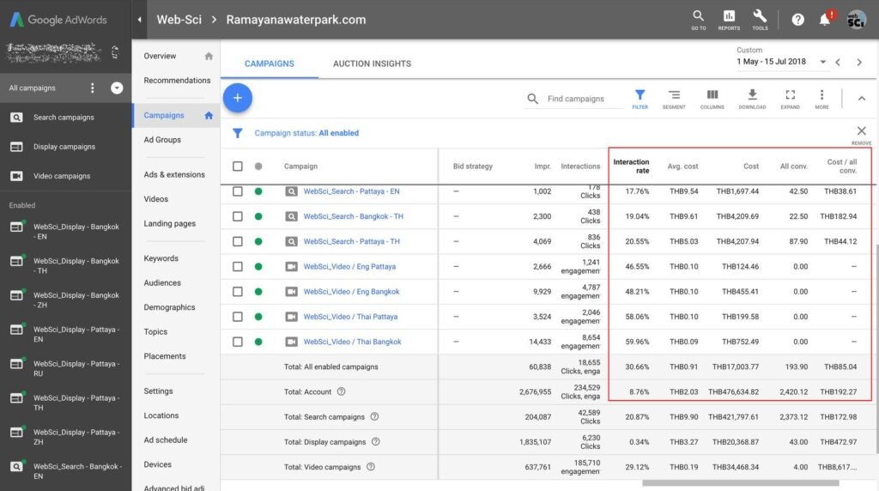Open the Help question mark icon
879x491 pixels.
click(x=797, y=20)
